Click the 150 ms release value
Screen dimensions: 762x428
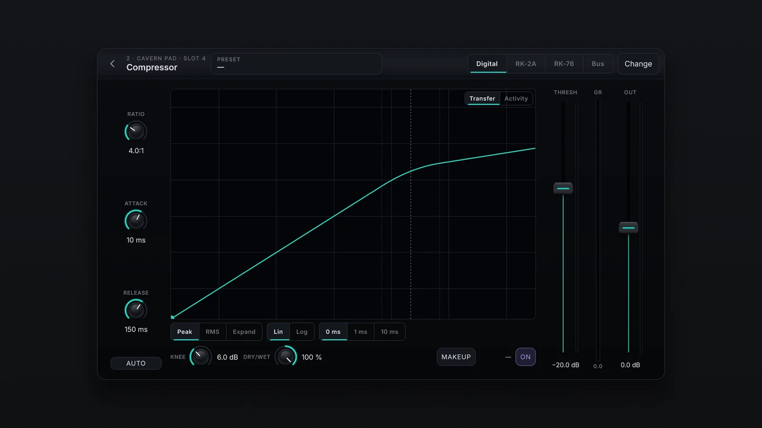tap(136, 330)
